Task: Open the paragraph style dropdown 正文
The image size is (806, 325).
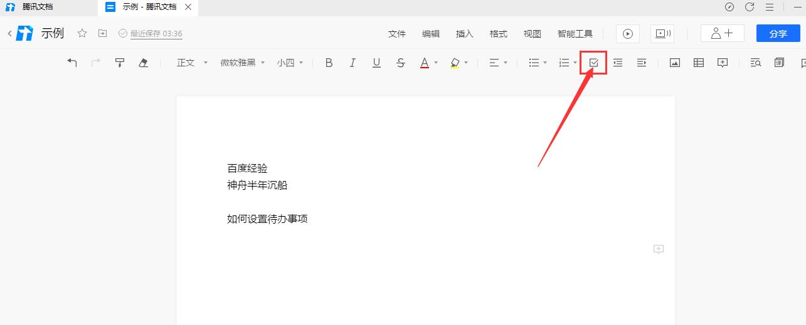Action: (192, 63)
